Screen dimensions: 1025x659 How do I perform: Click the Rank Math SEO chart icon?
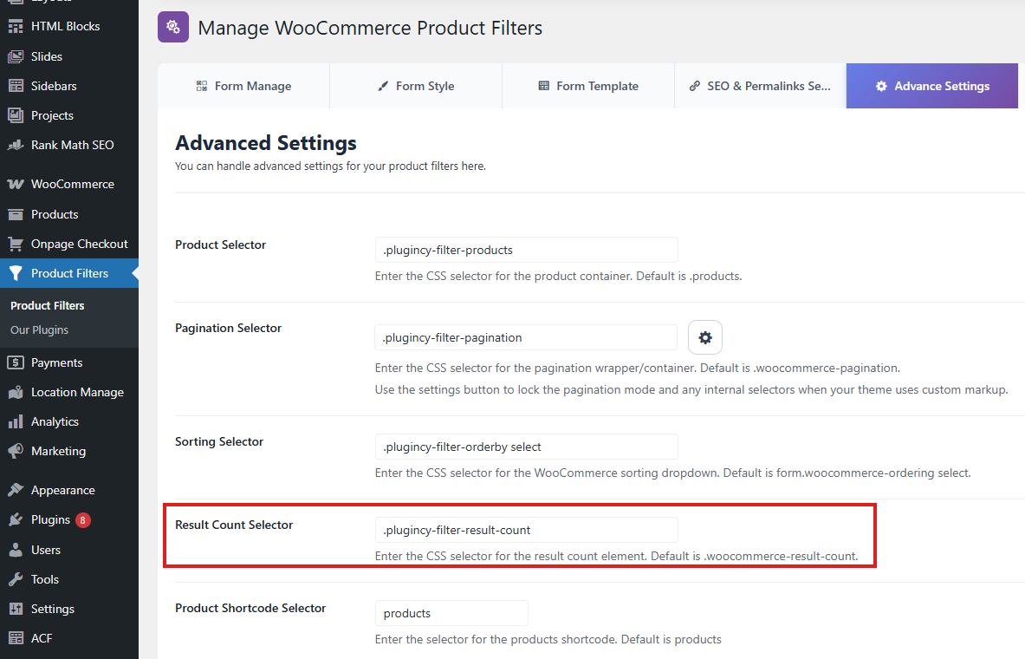pyautogui.click(x=16, y=145)
